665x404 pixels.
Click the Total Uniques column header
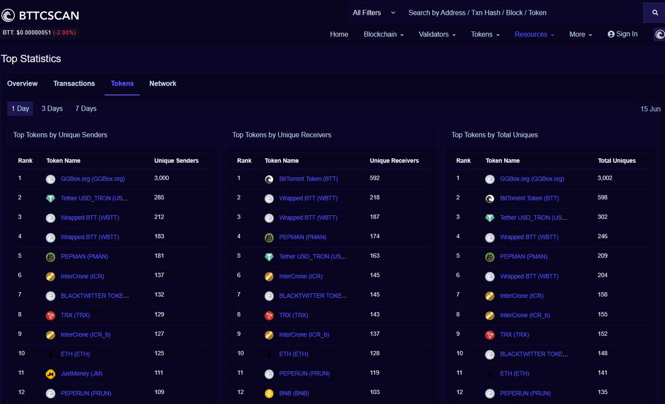[x=617, y=160]
